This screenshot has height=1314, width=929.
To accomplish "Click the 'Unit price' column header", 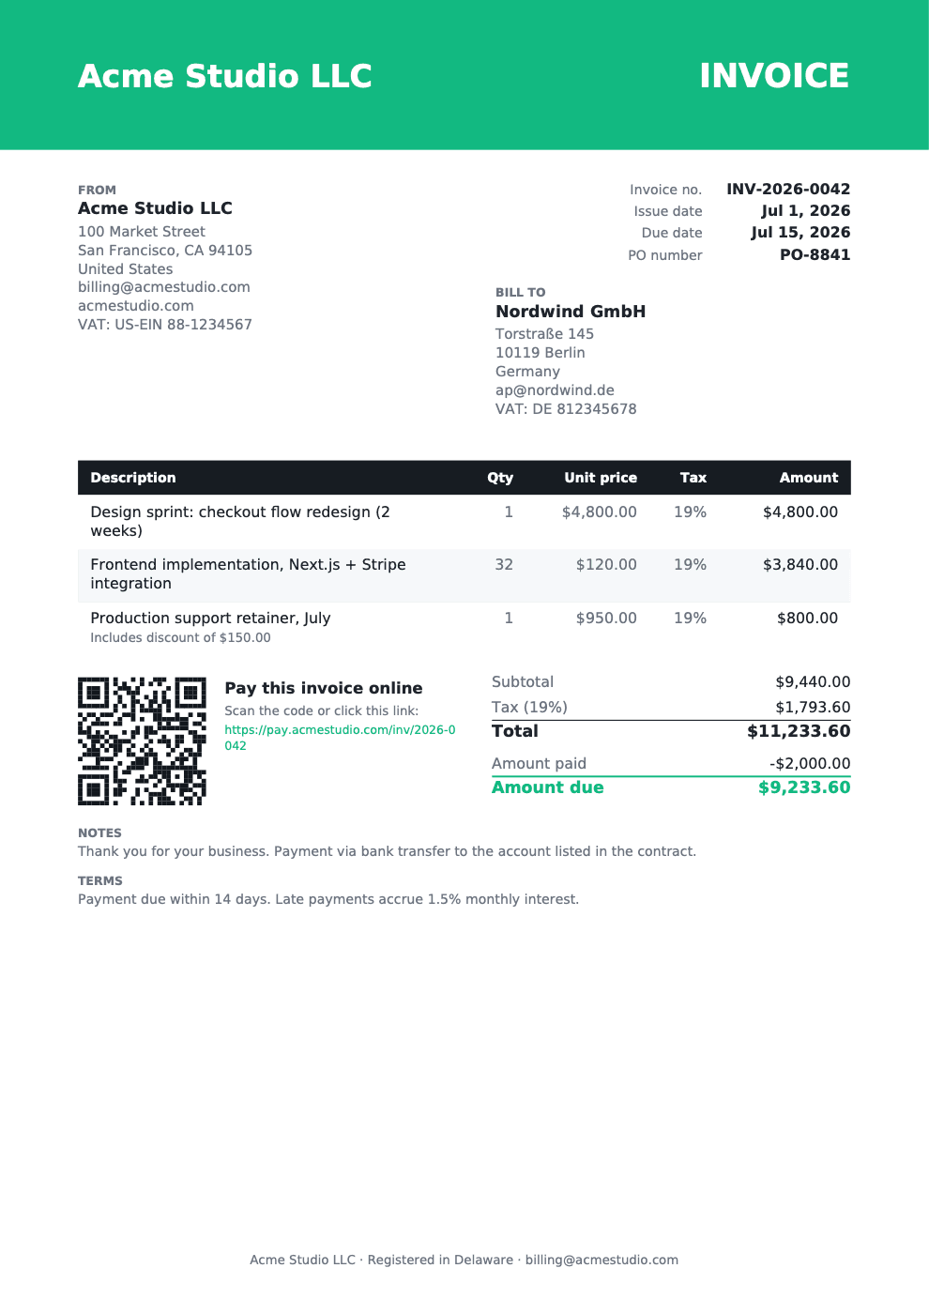I will [x=601, y=478].
